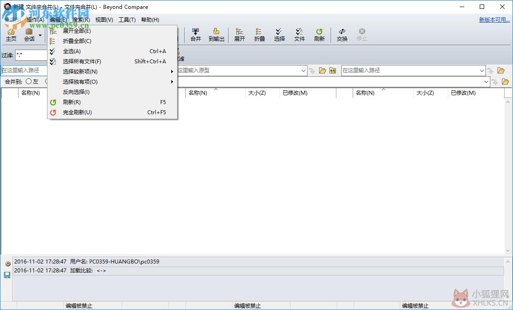Click the 折叠 collapse toolbar icon
The image size is (513, 310).
coord(260,35)
